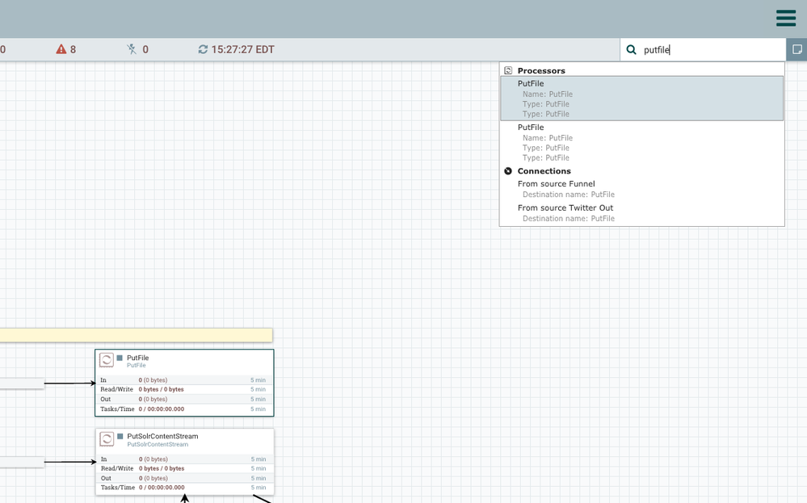Click the PutFile processor icon on canvas
Screen dimensions: 807x503
pyautogui.click(x=107, y=360)
